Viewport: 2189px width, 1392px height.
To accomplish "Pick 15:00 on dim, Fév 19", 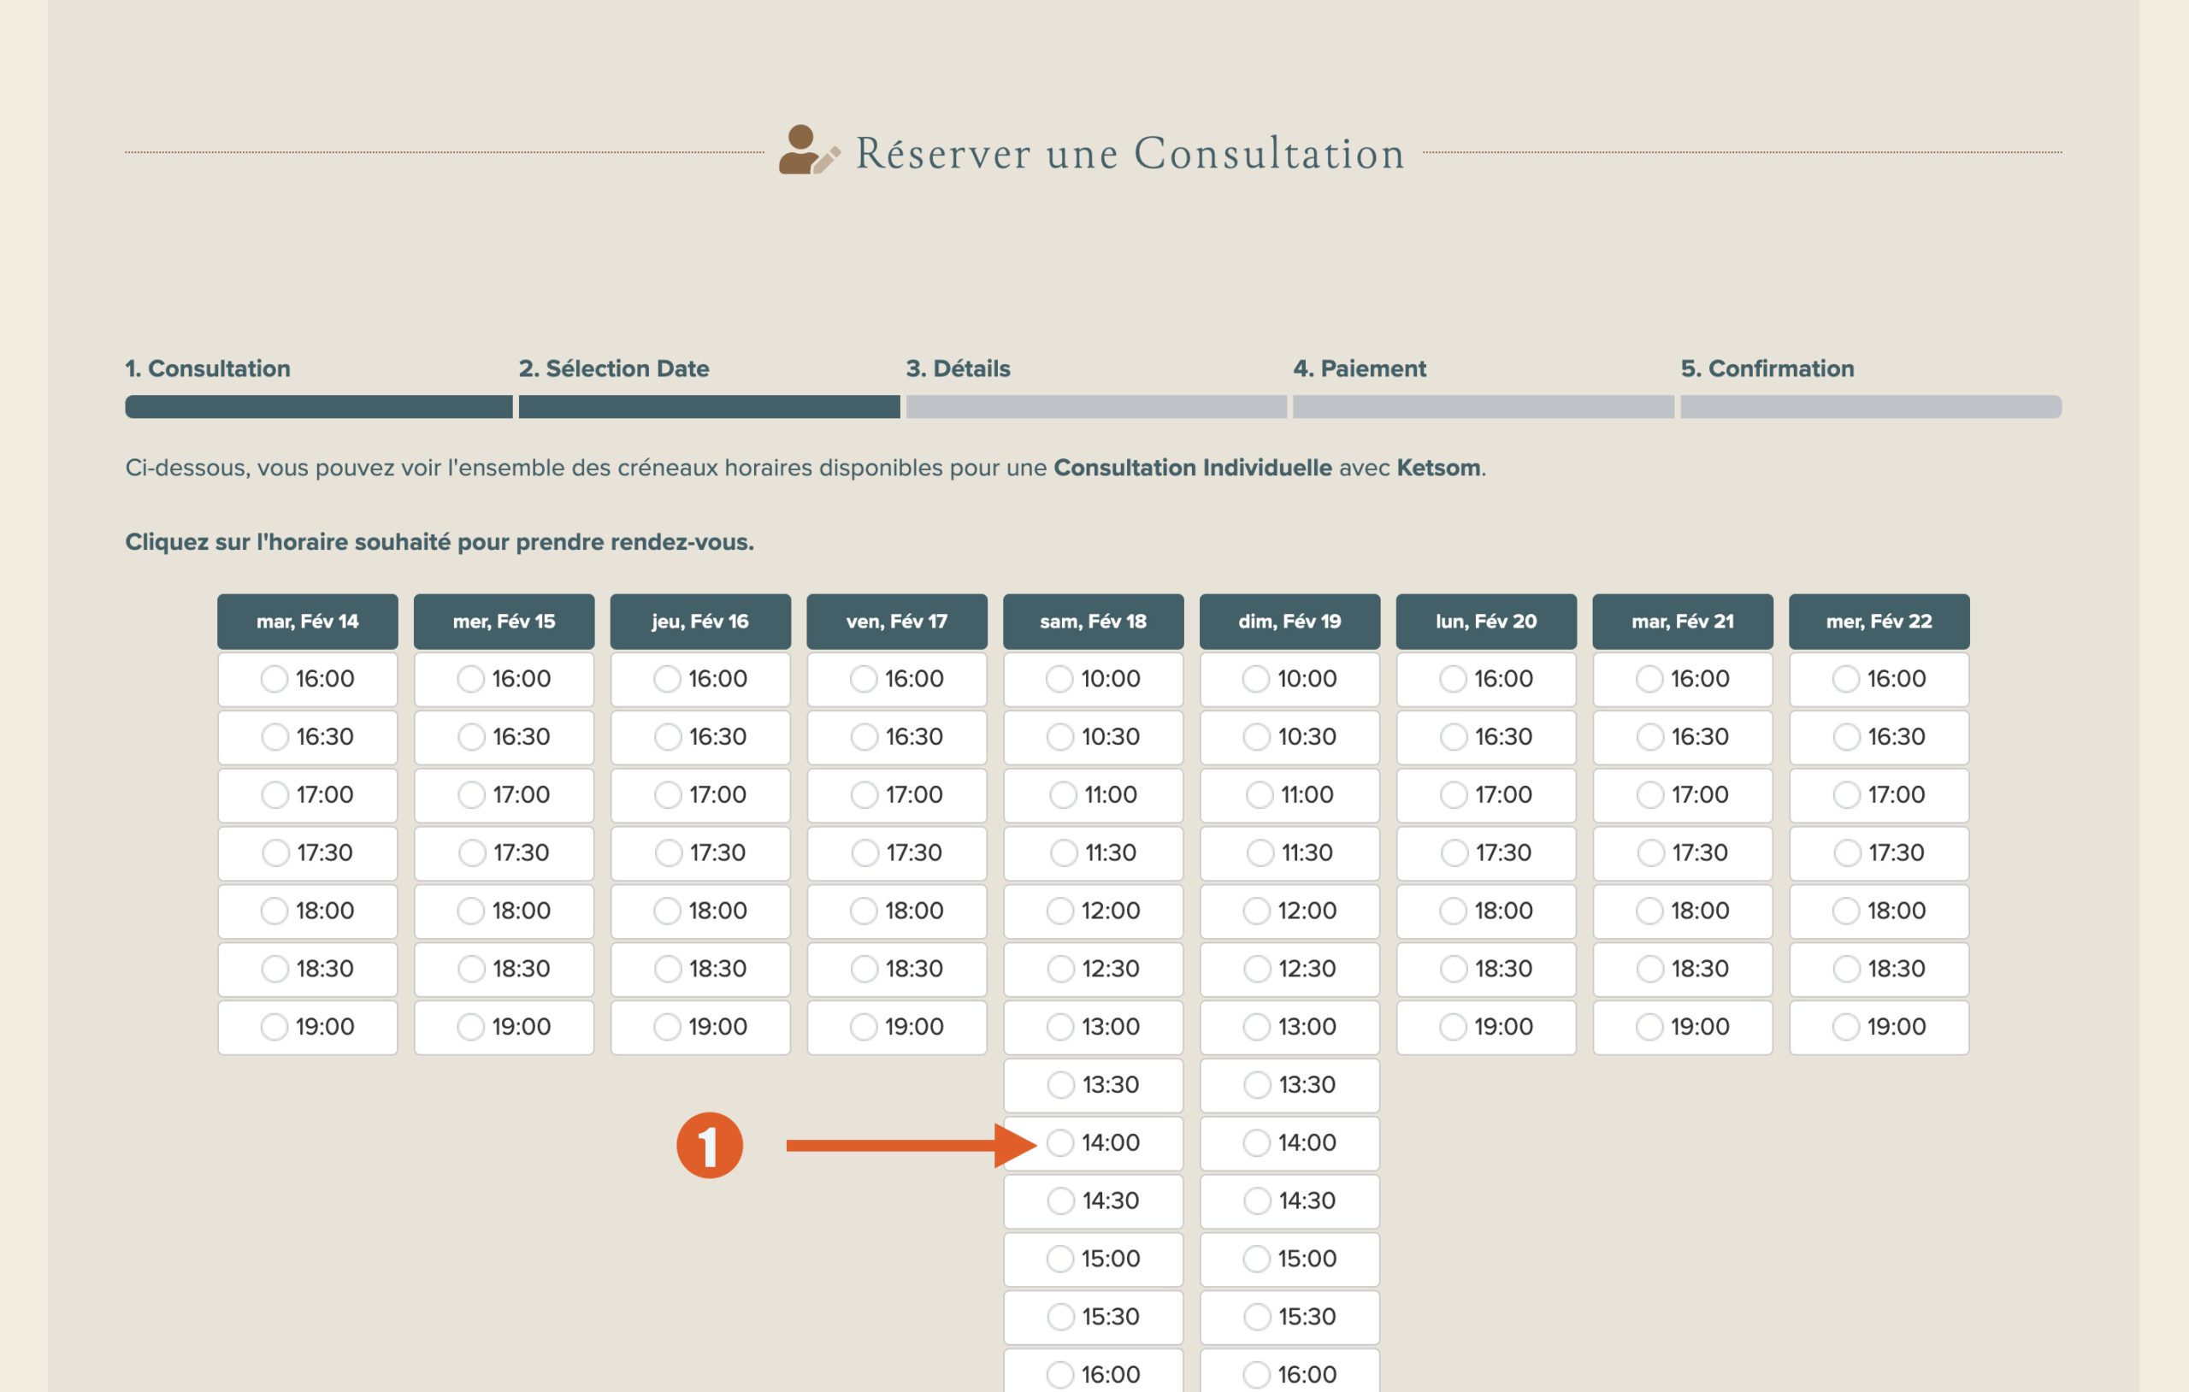I will [1290, 1259].
